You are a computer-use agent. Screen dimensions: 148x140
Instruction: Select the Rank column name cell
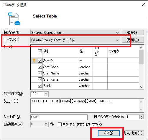click(x=60, y=86)
